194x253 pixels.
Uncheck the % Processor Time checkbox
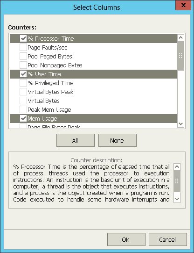pos(23,38)
